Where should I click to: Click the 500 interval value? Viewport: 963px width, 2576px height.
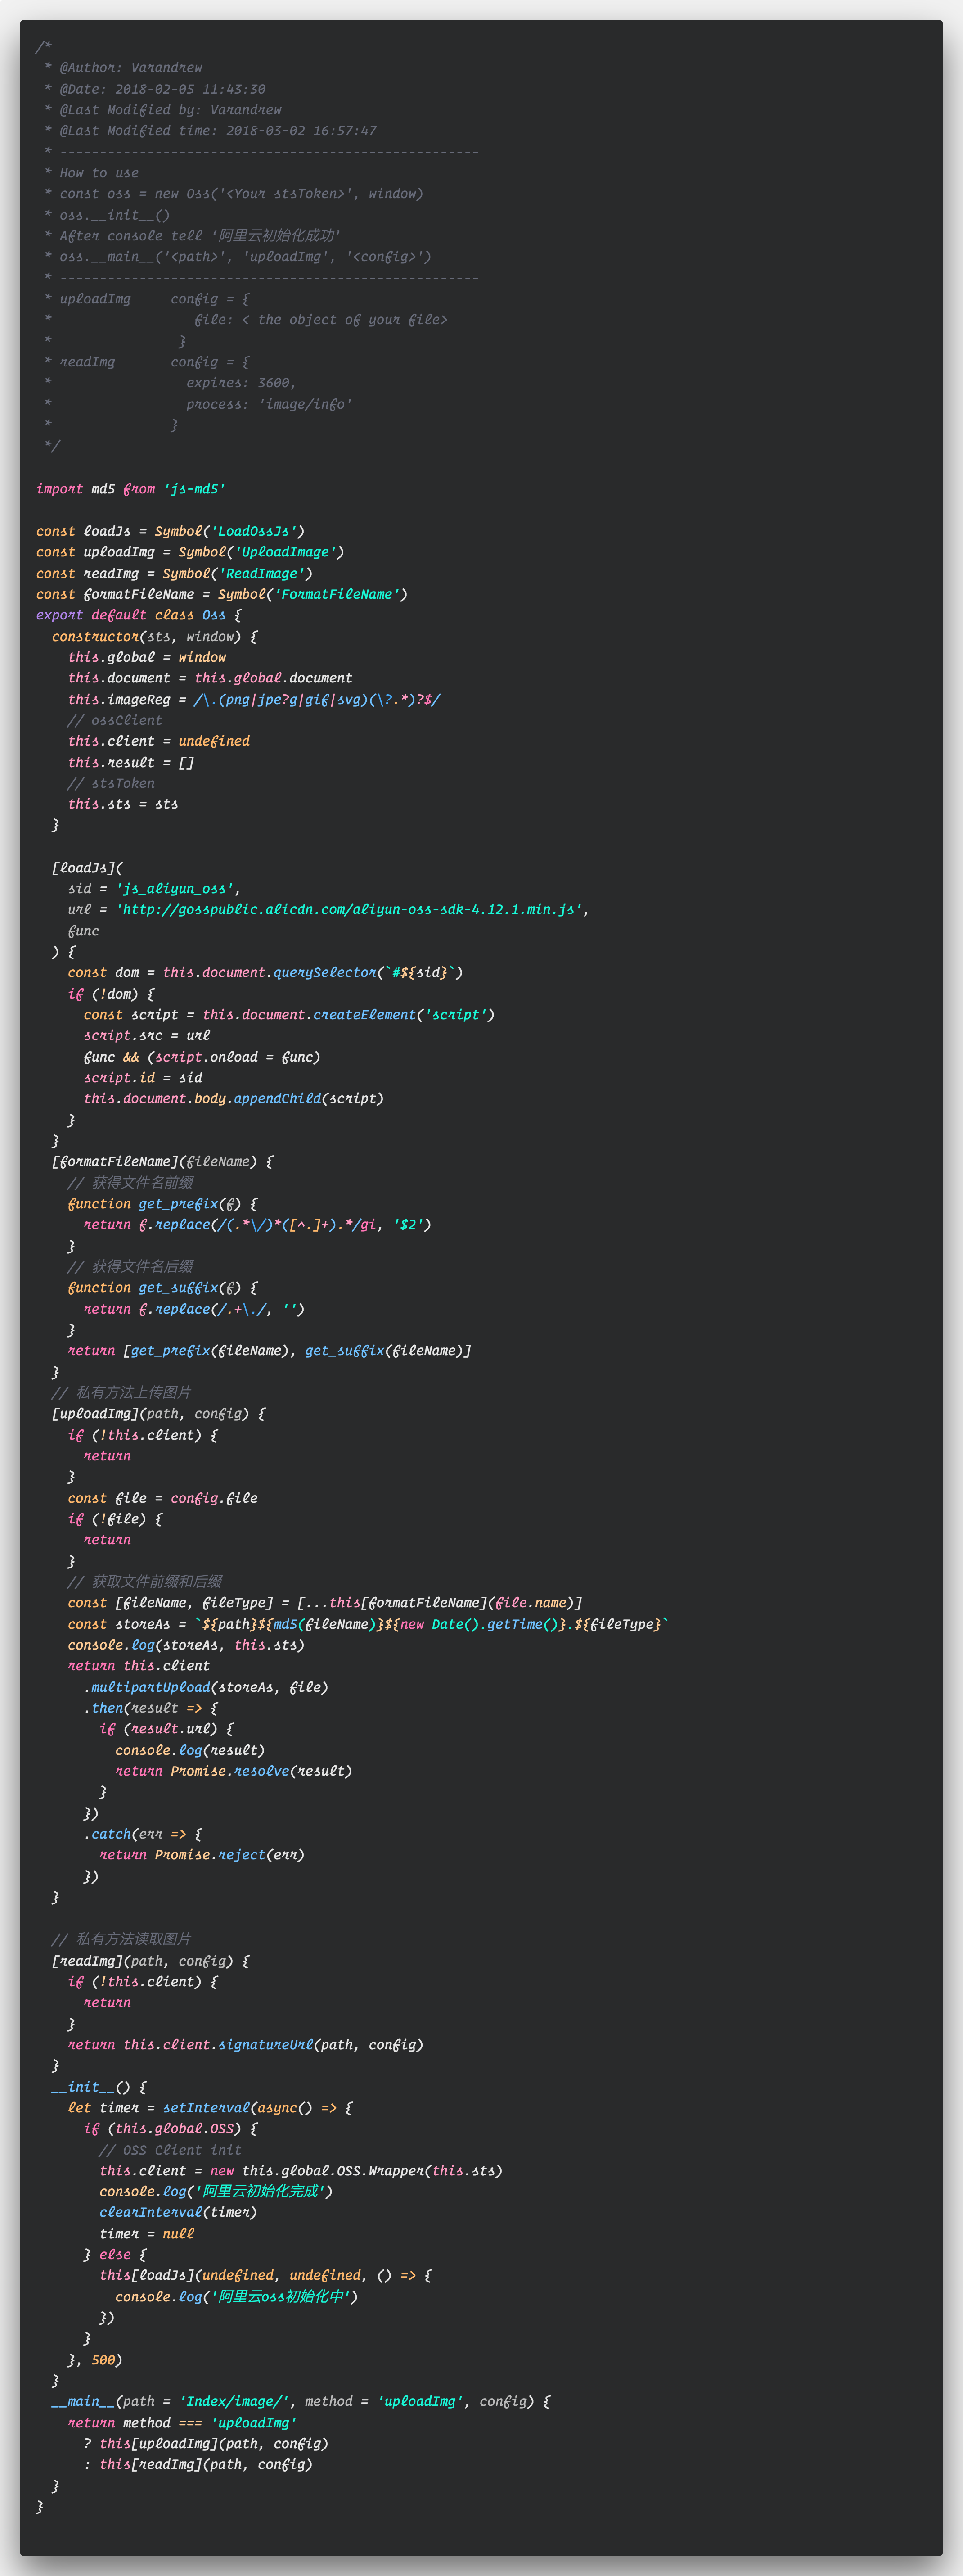click(103, 2359)
